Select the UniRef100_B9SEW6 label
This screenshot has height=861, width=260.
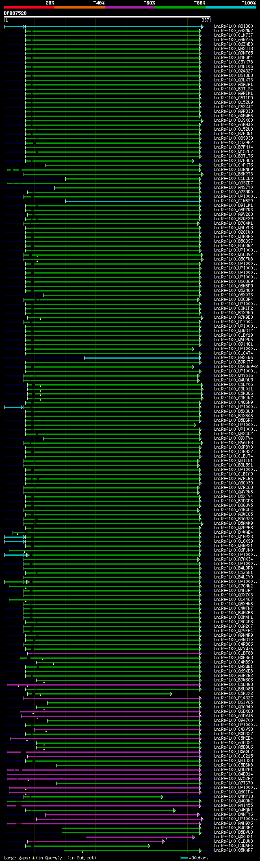coord(233,358)
